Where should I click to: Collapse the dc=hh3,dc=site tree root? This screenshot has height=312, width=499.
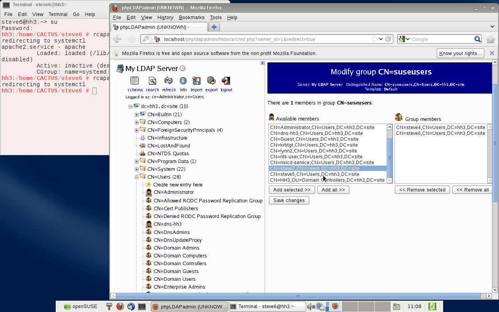coord(130,106)
